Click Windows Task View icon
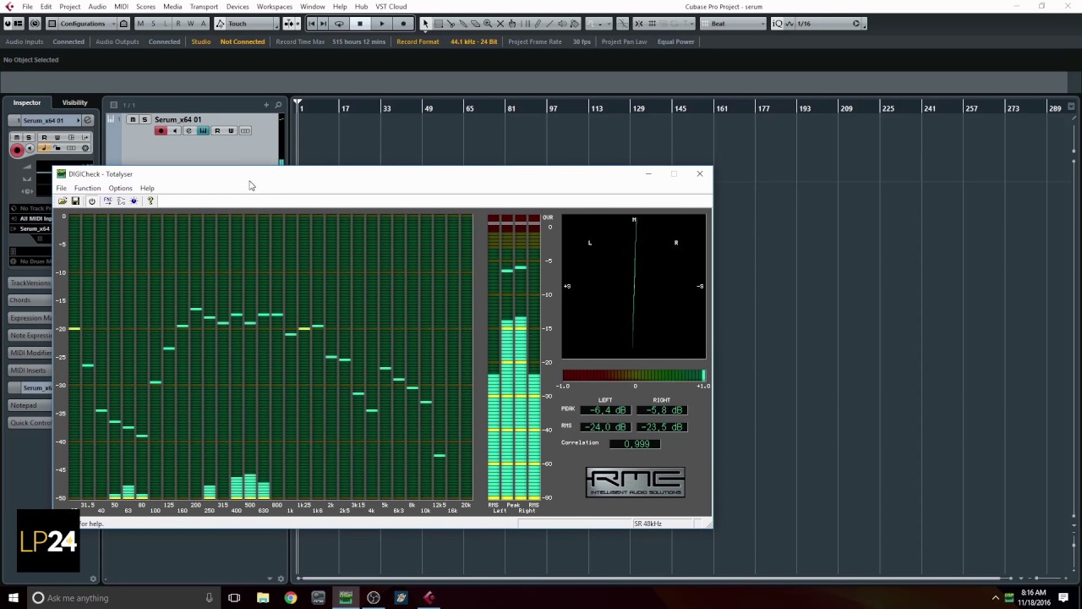 234,598
